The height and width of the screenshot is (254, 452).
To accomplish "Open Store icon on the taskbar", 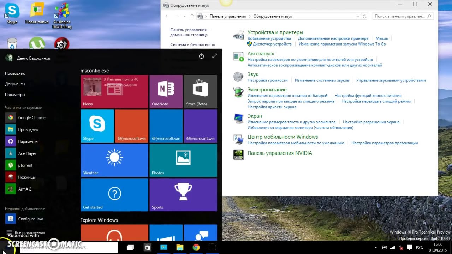I will click(147, 247).
